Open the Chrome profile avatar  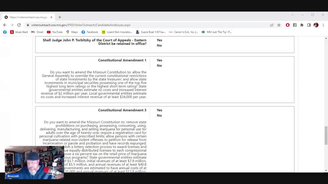click(x=316, y=25)
